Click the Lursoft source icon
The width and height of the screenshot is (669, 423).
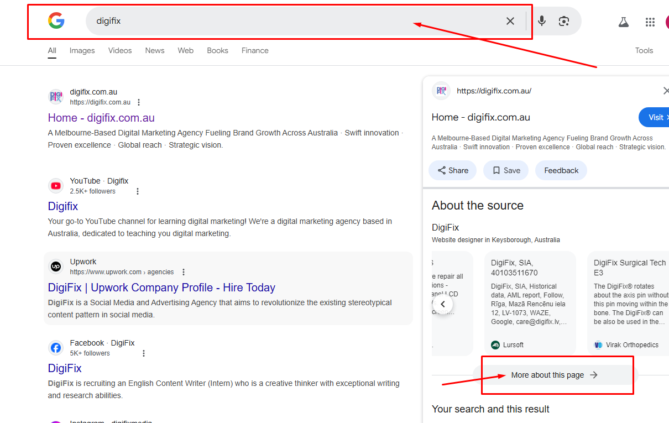pyautogui.click(x=495, y=344)
